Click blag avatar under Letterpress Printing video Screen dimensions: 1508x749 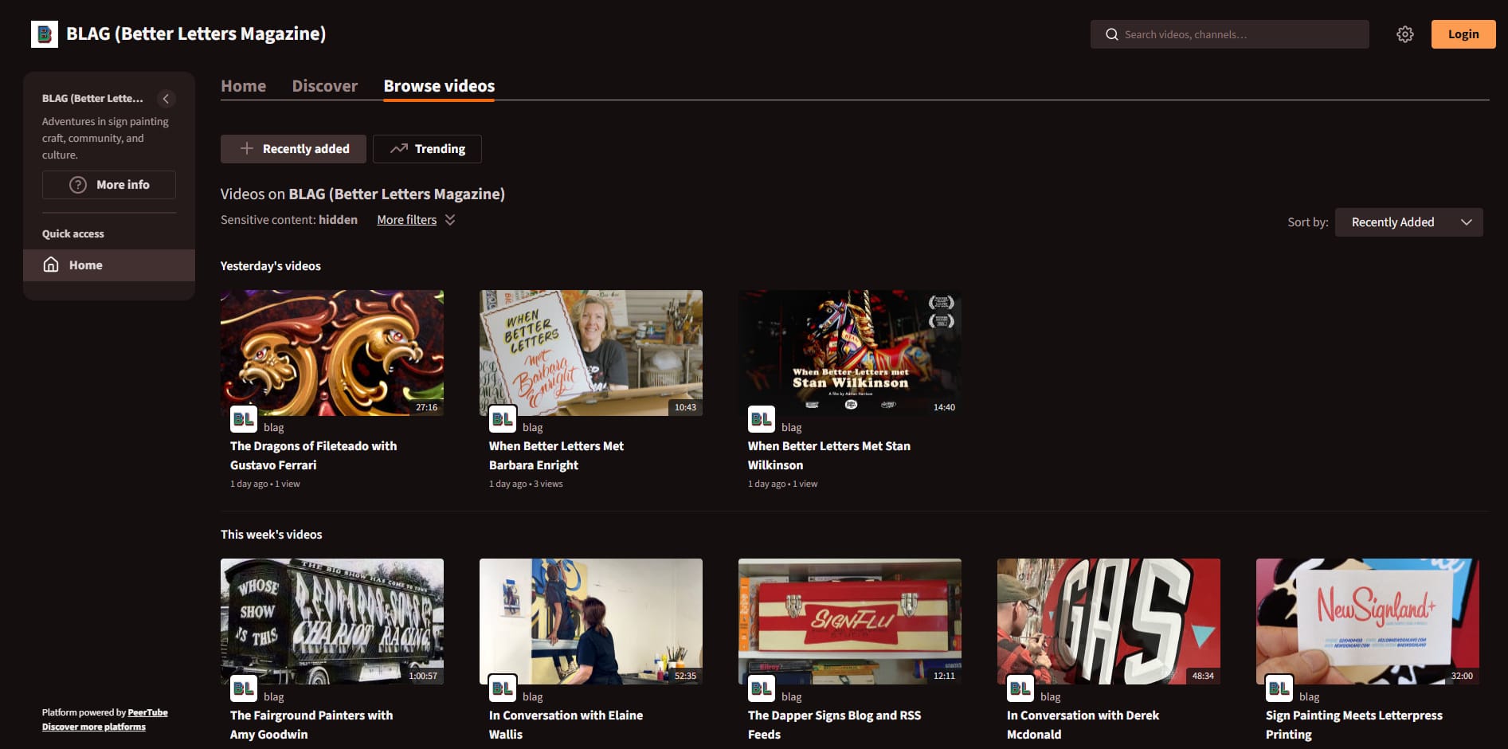[x=1279, y=688]
